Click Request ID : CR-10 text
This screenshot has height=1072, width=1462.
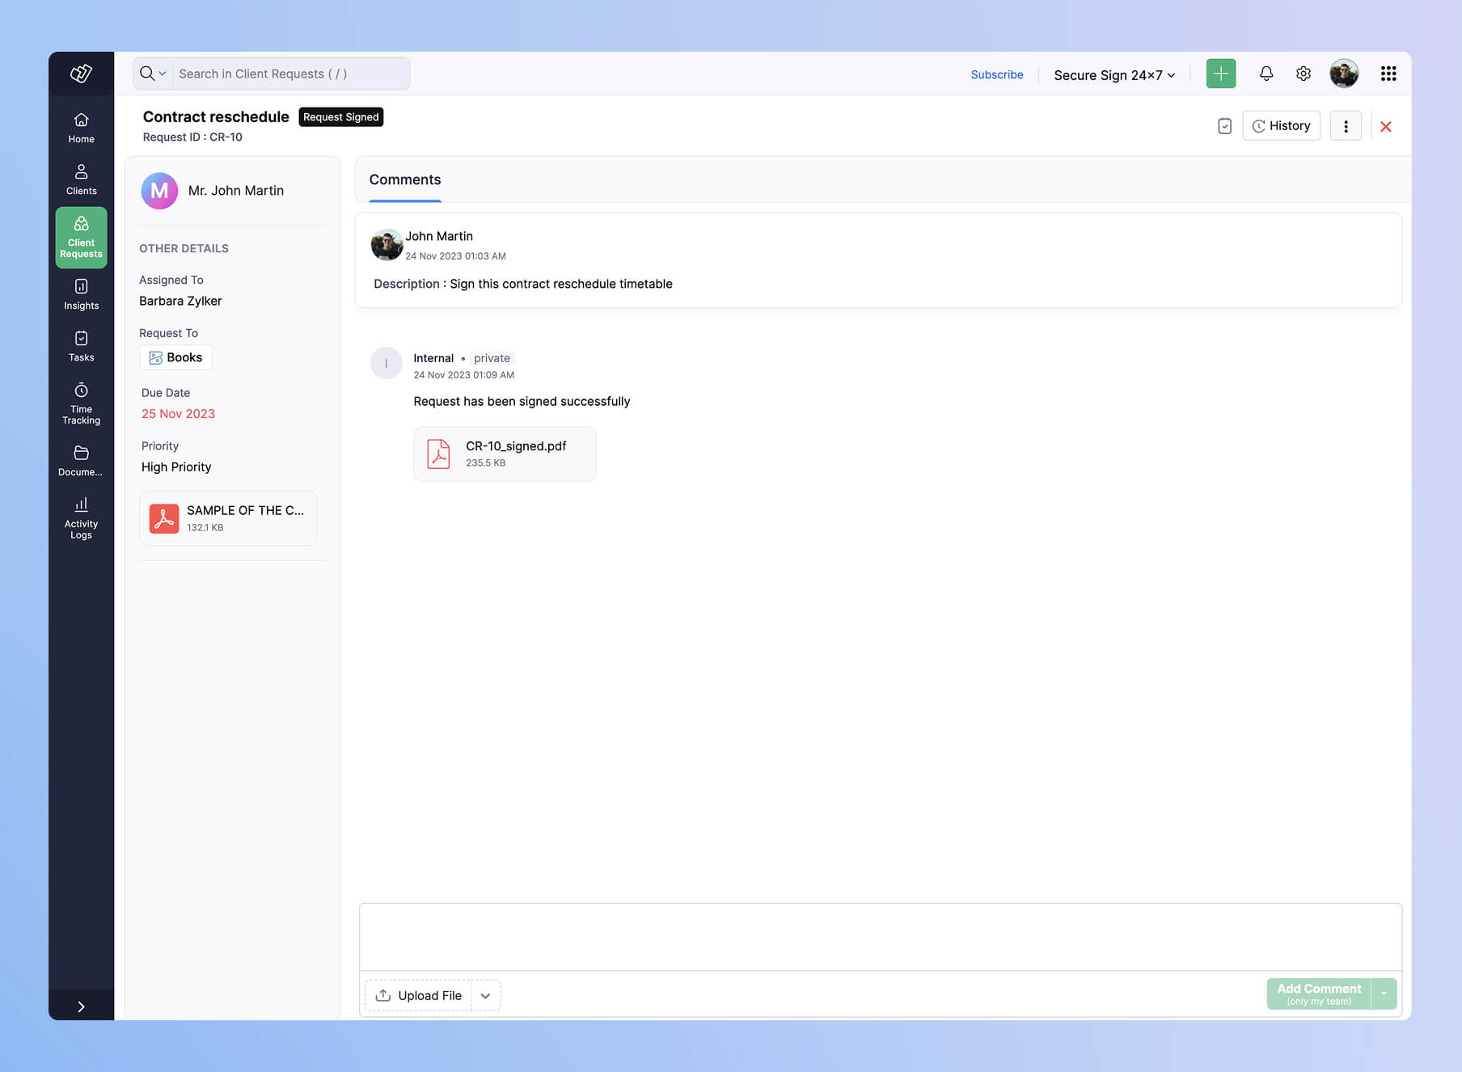192,137
